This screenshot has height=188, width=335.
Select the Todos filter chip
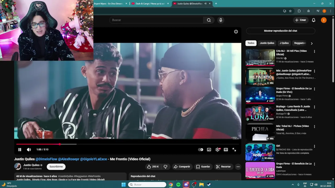(x=251, y=43)
